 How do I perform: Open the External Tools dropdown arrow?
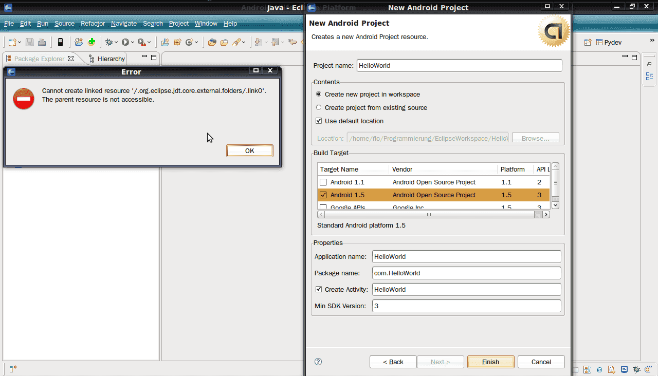pos(149,43)
